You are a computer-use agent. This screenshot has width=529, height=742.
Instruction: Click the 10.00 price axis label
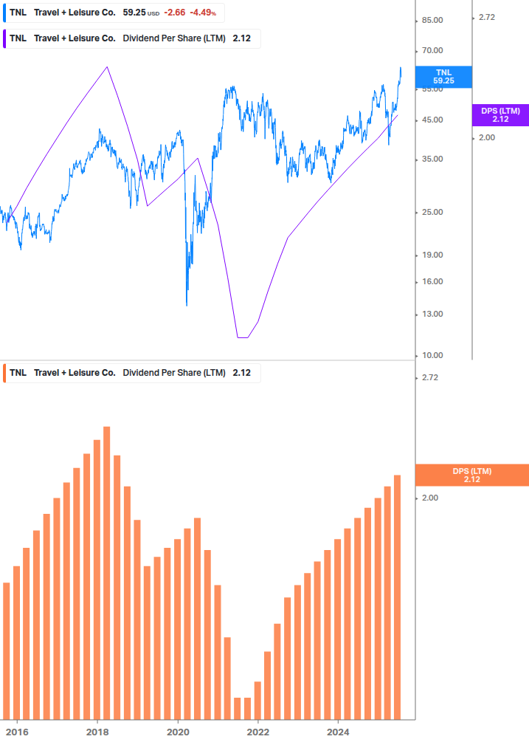coord(432,355)
